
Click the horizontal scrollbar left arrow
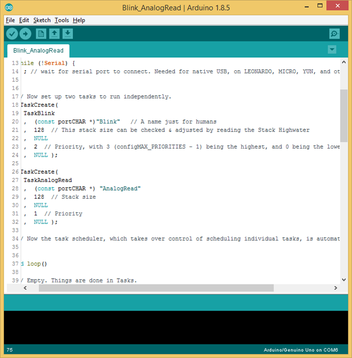pyautogui.click(x=25, y=288)
